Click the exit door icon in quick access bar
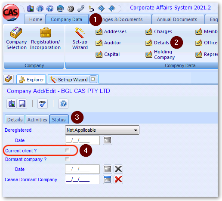This screenshot has height=201, width=222. (30, 9)
